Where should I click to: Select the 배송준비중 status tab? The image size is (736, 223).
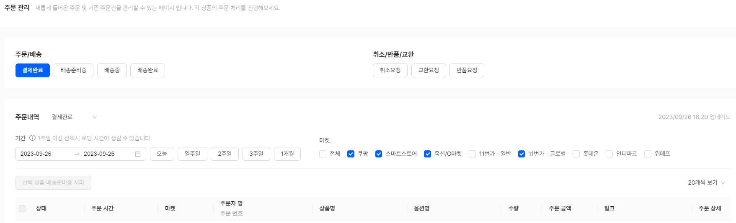(x=73, y=70)
